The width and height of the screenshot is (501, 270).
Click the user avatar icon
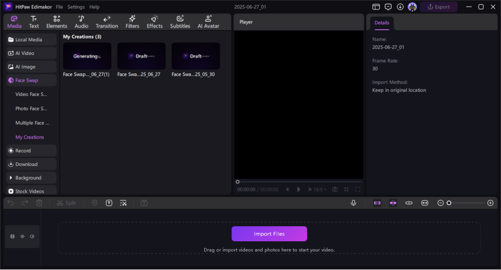(412, 7)
